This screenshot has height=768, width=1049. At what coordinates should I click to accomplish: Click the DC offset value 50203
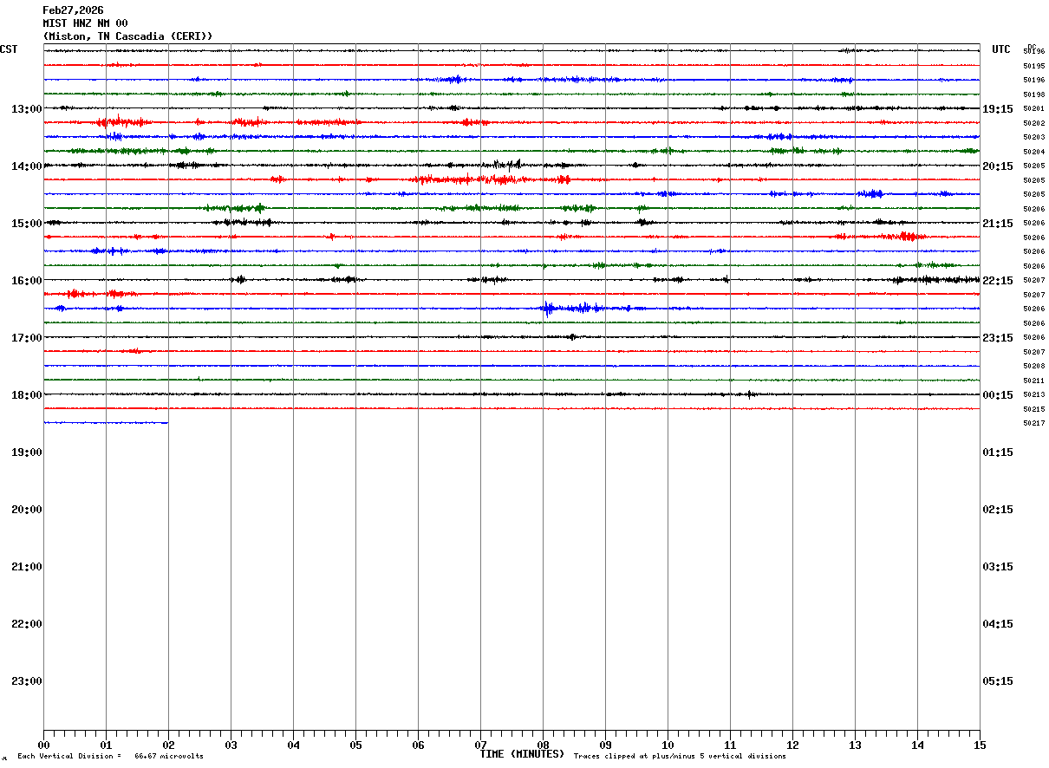click(1033, 137)
